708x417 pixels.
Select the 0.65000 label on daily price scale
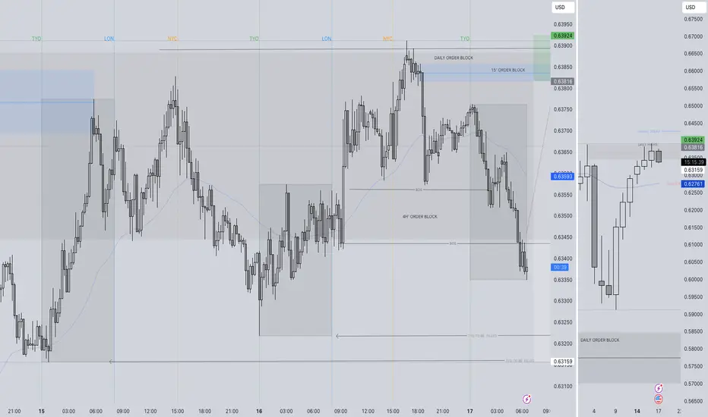coord(693,106)
